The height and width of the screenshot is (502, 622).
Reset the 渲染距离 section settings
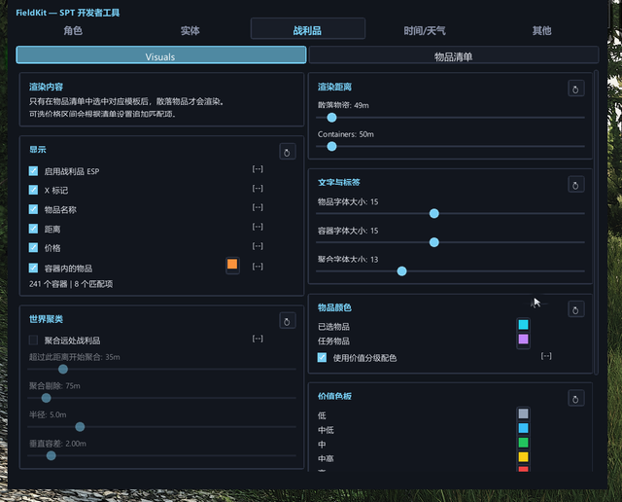575,89
